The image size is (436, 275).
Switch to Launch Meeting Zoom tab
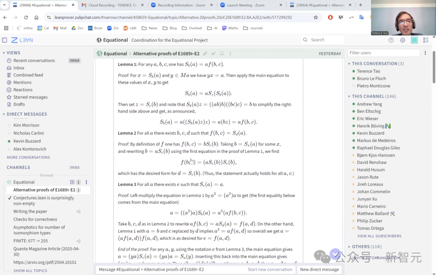point(251,5)
